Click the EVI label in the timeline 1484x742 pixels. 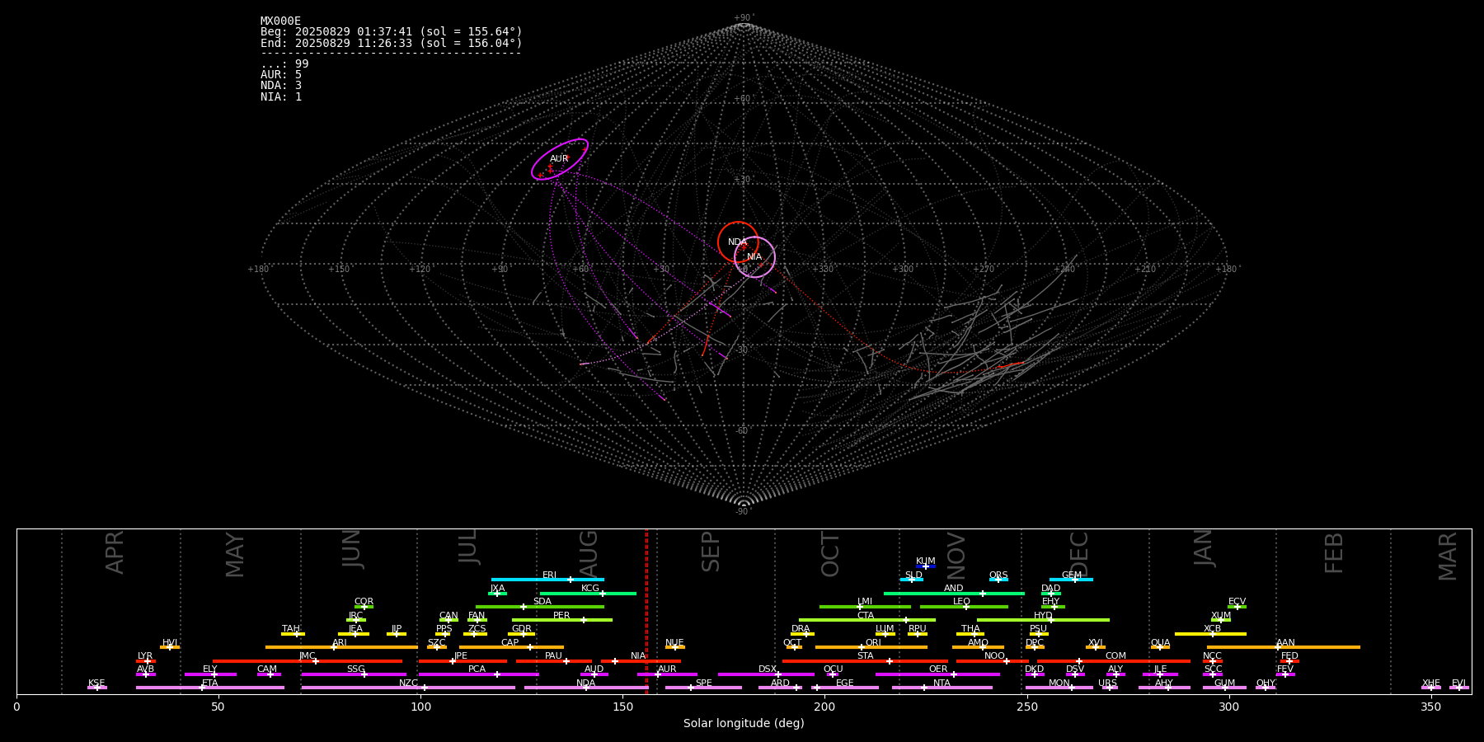pyautogui.click(x=1458, y=683)
